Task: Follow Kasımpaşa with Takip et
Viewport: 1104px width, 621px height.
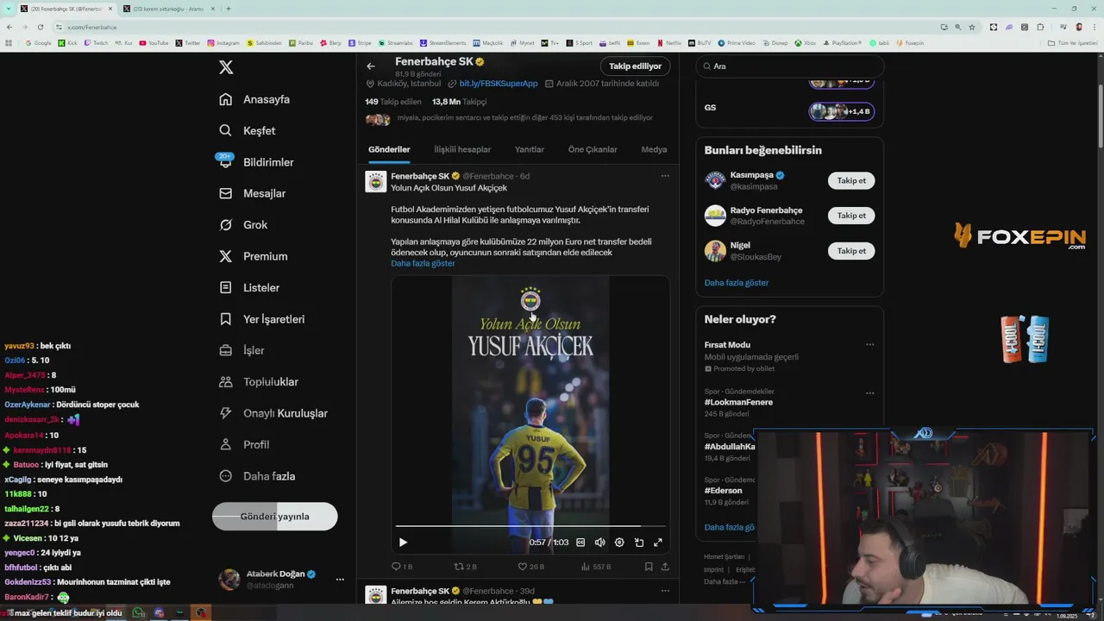Action: (x=851, y=180)
